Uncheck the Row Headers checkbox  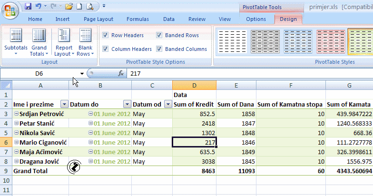tap(105, 35)
